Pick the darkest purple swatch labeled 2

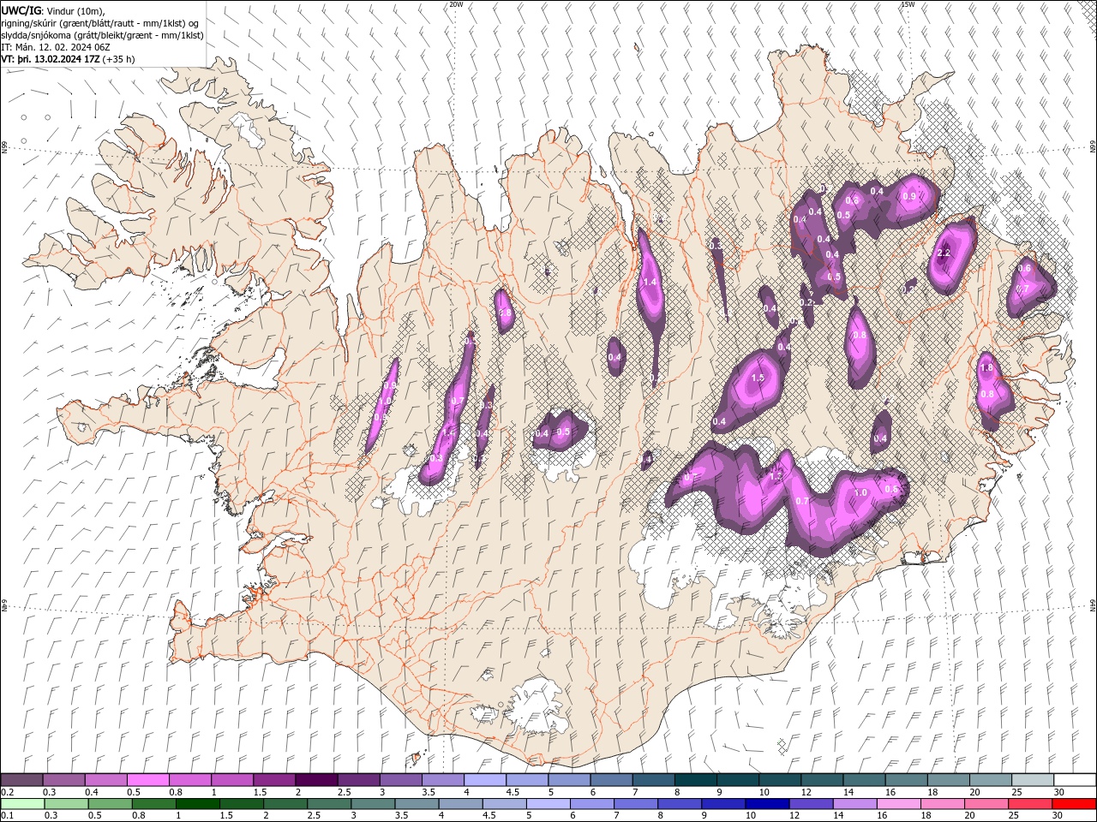(315, 780)
